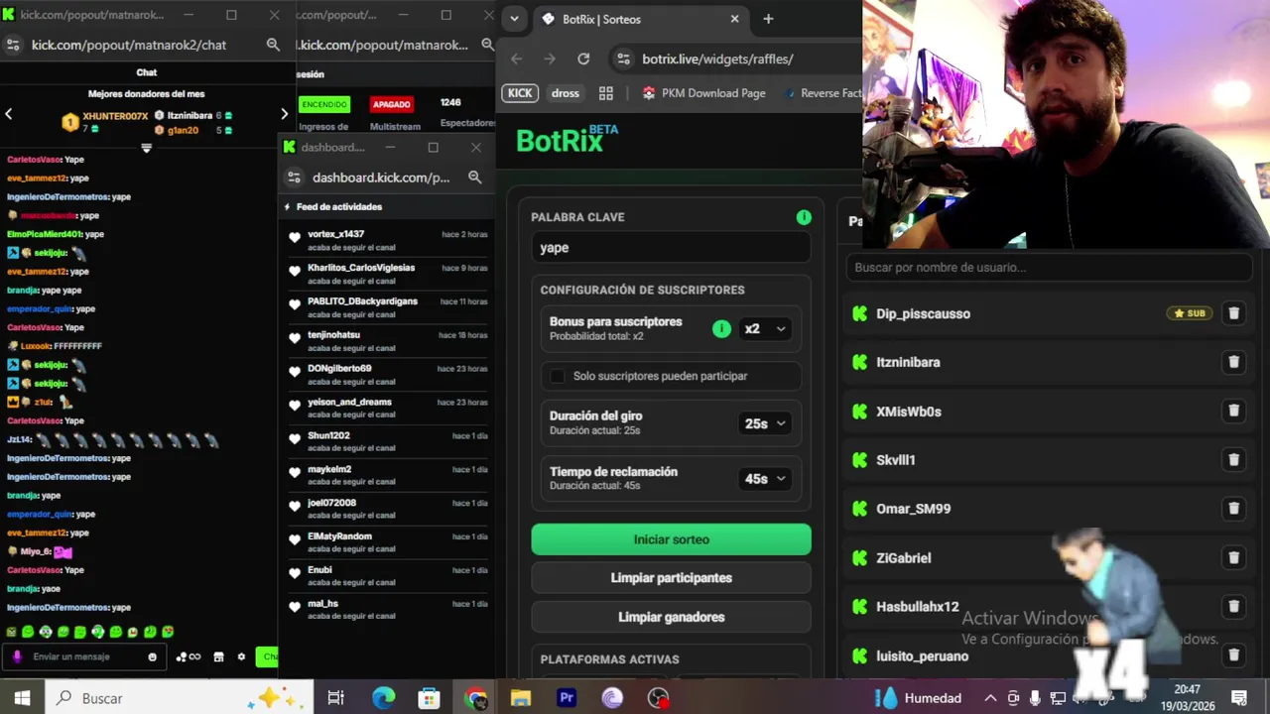Open PKM Download Page bookmark
The width and height of the screenshot is (1270, 714).
coord(703,93)
